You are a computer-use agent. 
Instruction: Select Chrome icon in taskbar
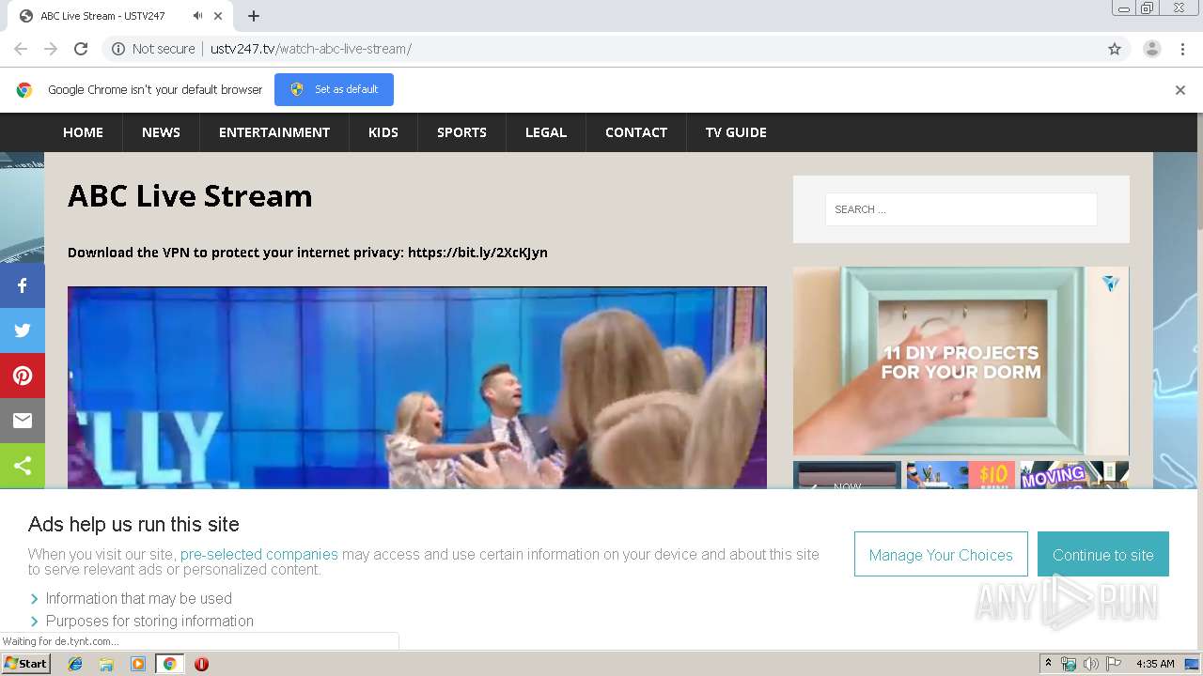coord(169,664)
